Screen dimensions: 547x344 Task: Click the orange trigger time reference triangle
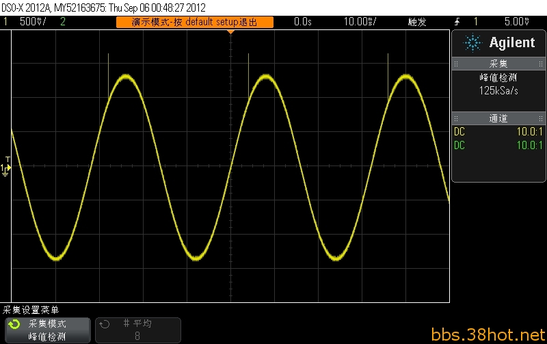tap(230, 31)
